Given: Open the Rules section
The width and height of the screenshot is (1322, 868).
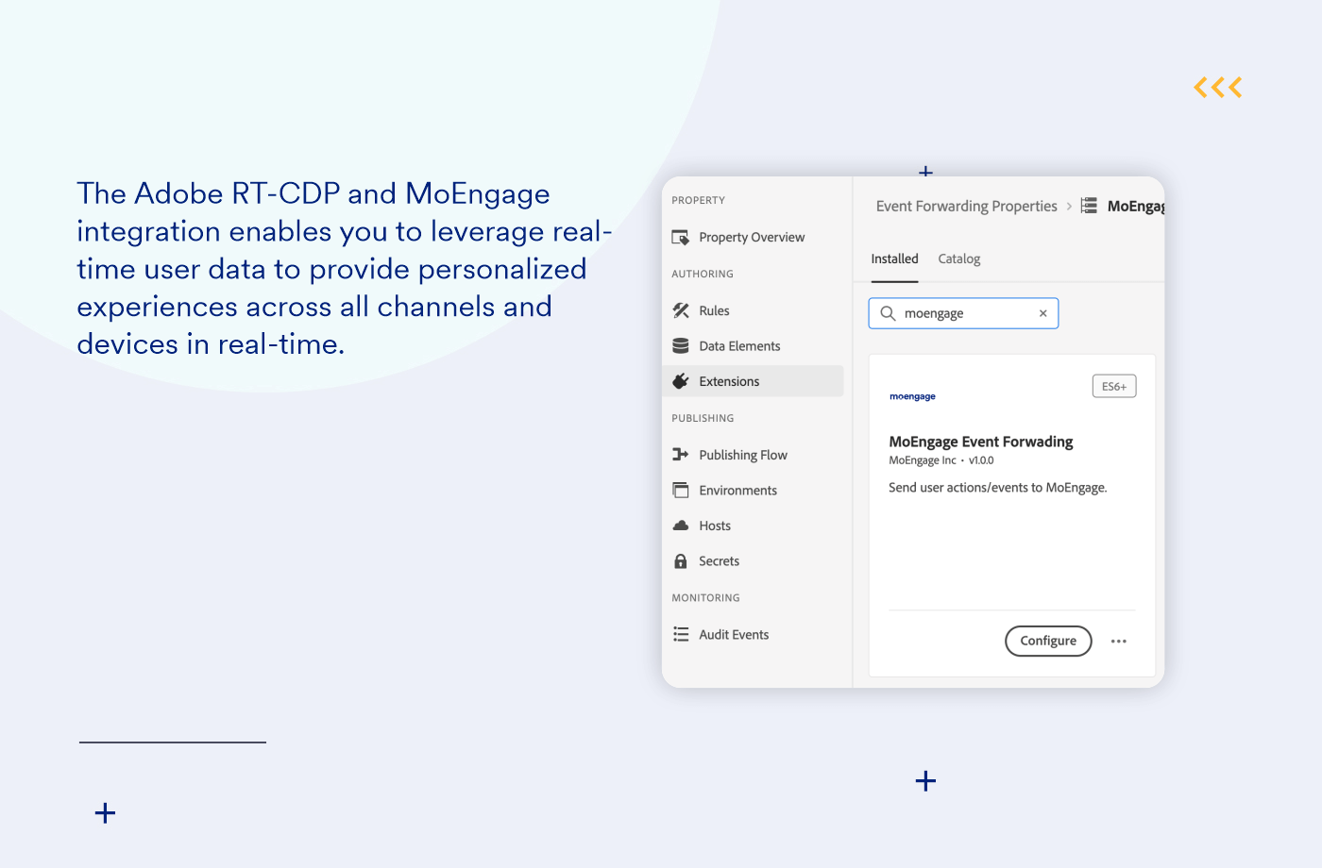Looking at the screenshot, I should [714, 310].
